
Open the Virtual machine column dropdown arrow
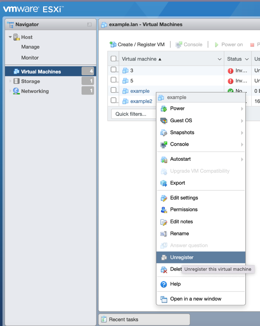(x=220, y=59)
